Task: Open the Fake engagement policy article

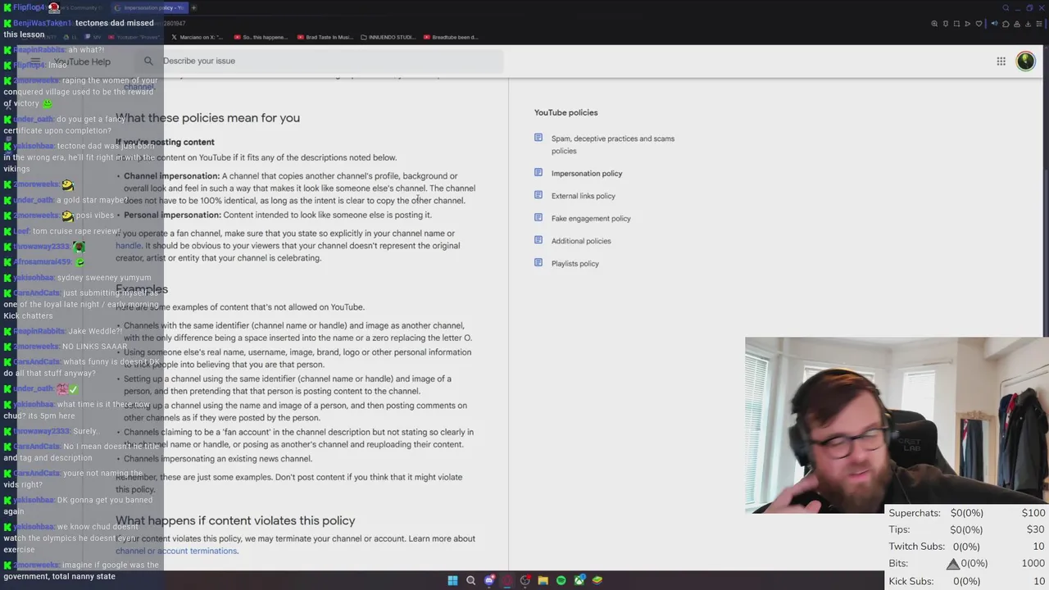Action: point(591,219)
